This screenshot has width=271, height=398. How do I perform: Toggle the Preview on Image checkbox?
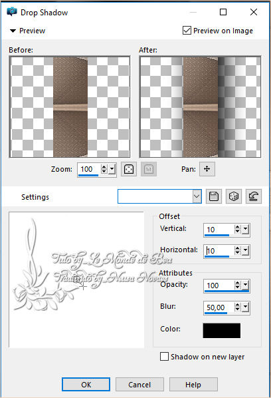click(187, 31)
